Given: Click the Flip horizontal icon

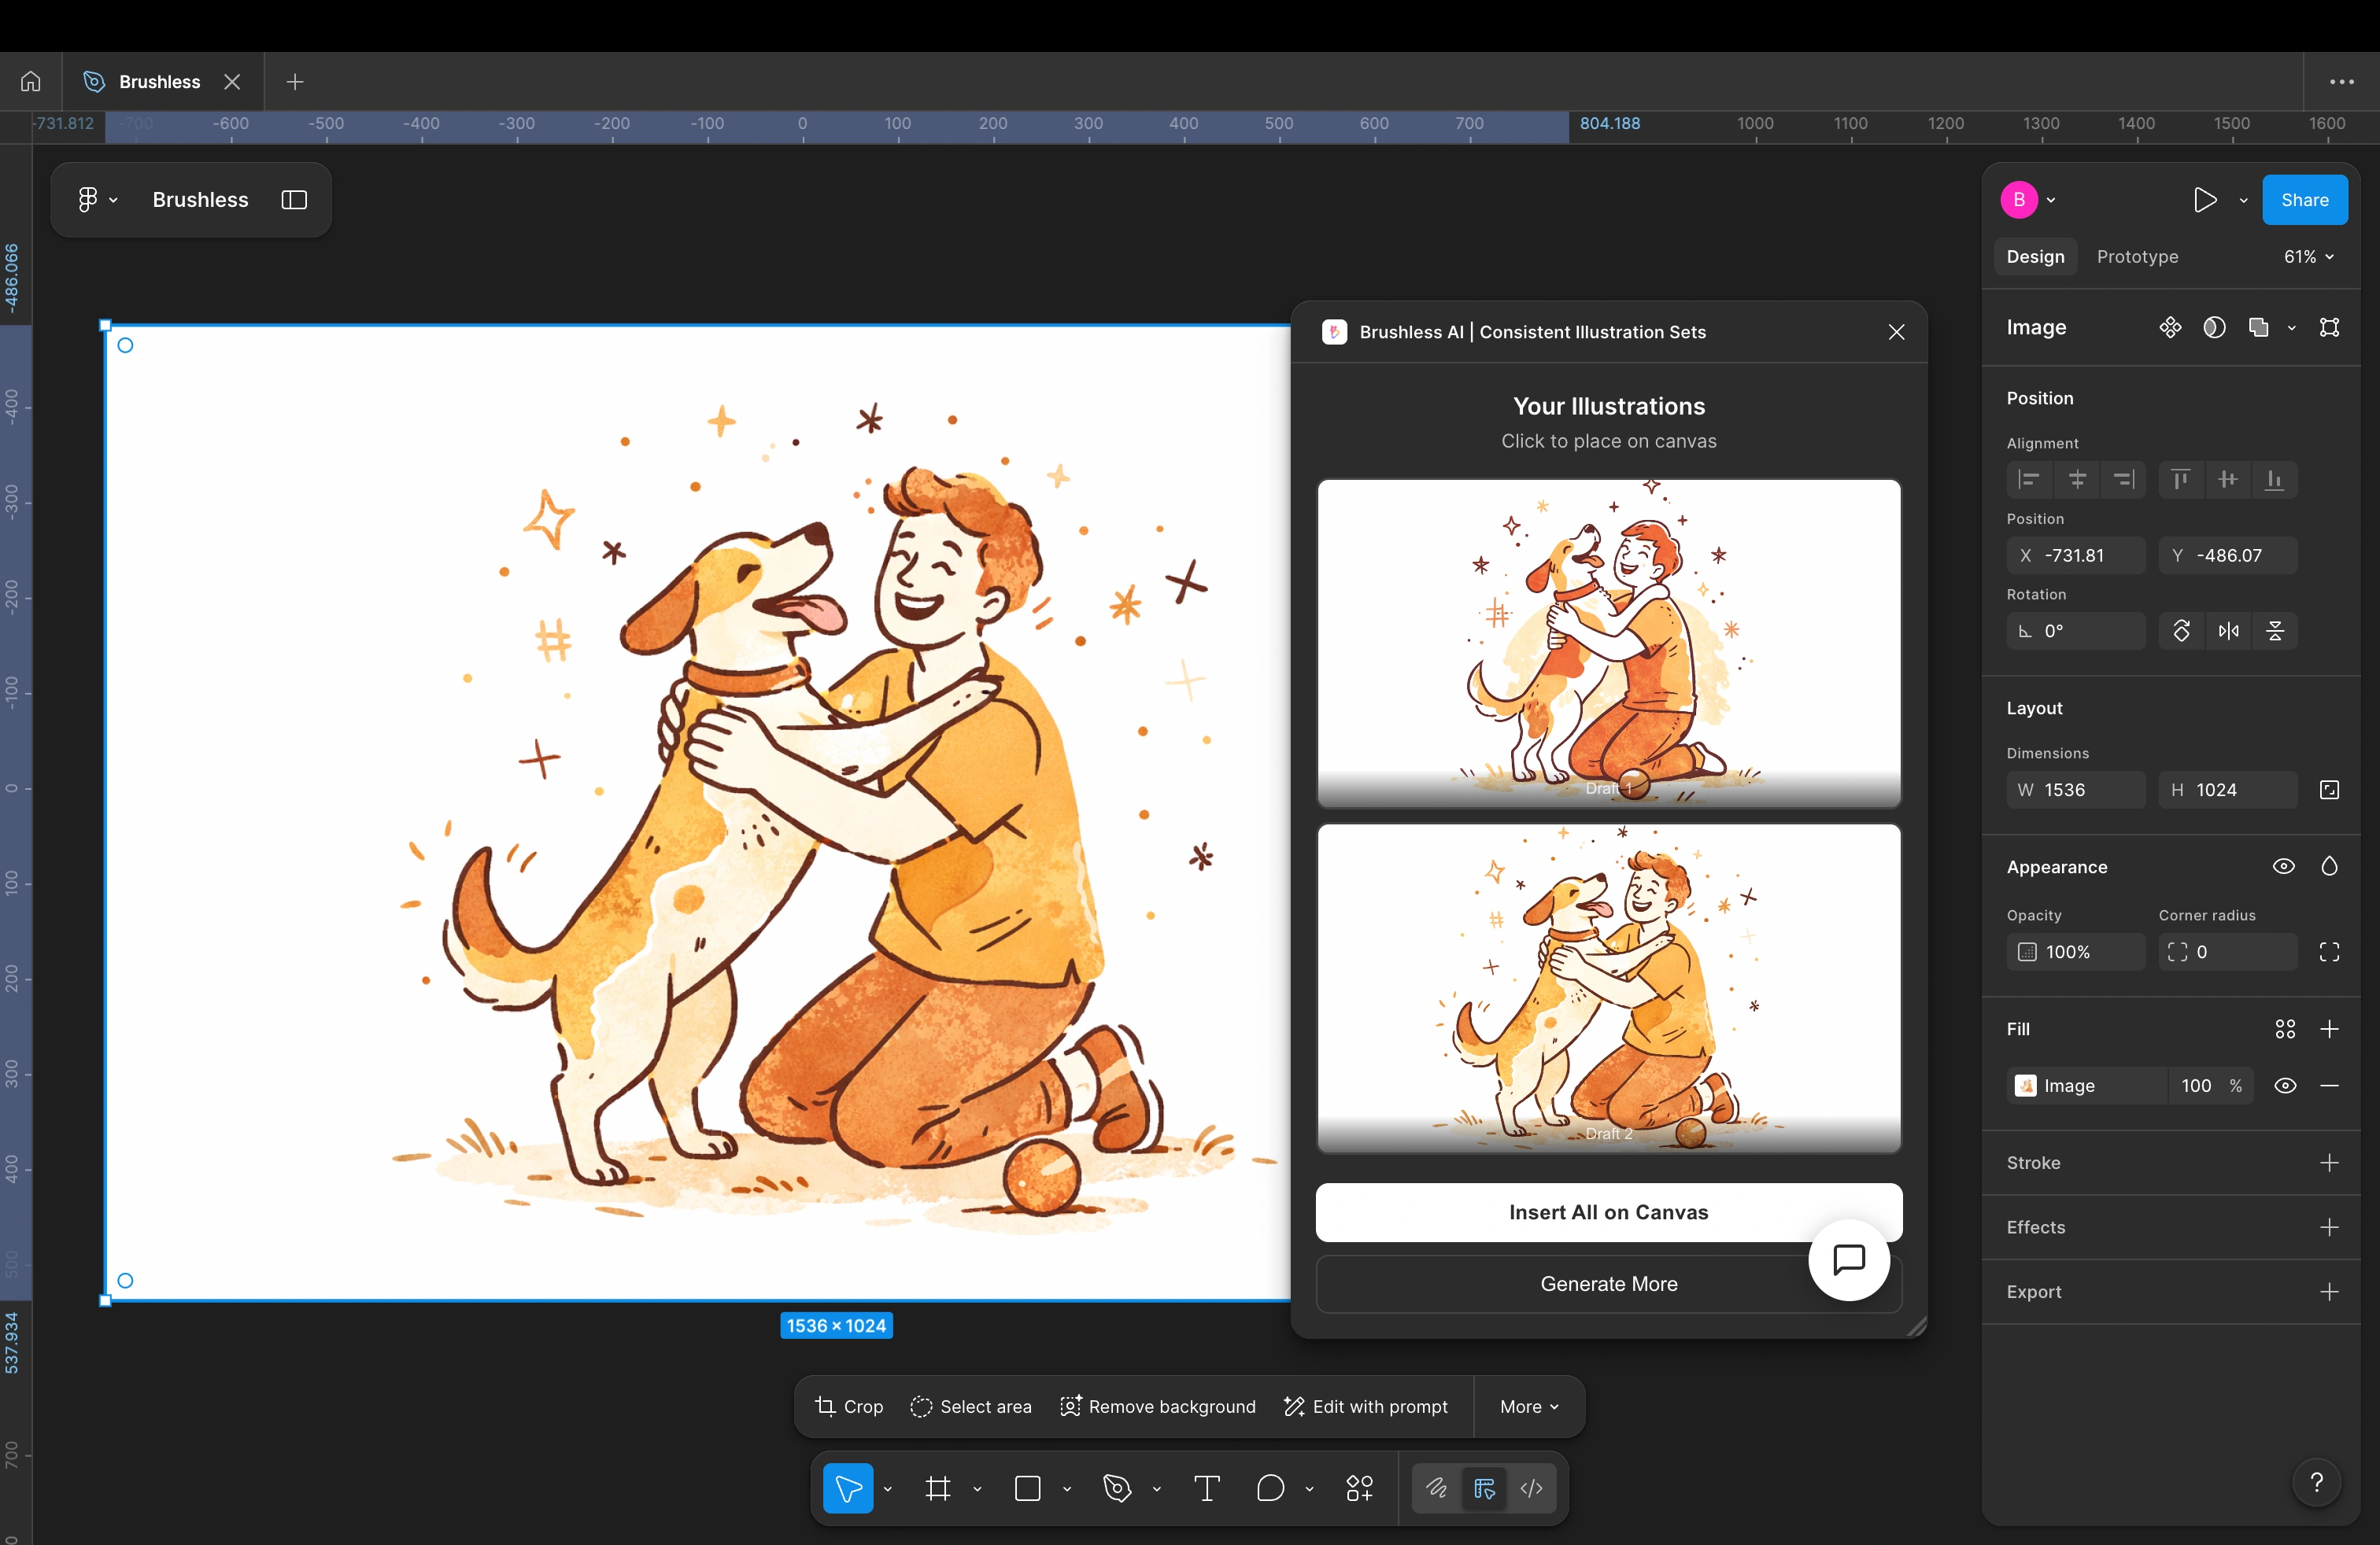Looking at the screenshot, I should 2228,631.
